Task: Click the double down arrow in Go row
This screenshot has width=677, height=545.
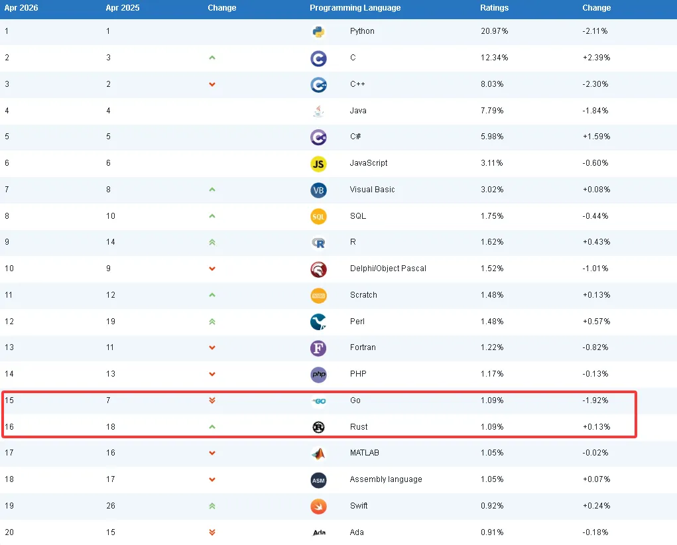Action: [x=212, y=400]
